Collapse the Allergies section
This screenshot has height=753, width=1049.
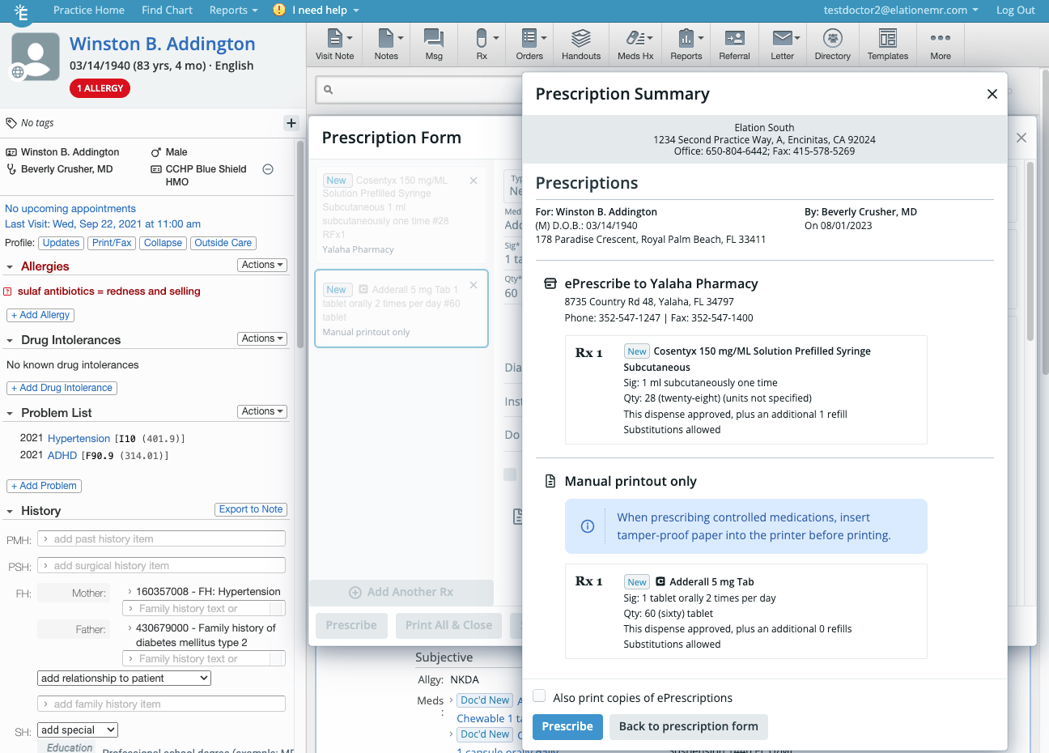click(x=10, y=267)
